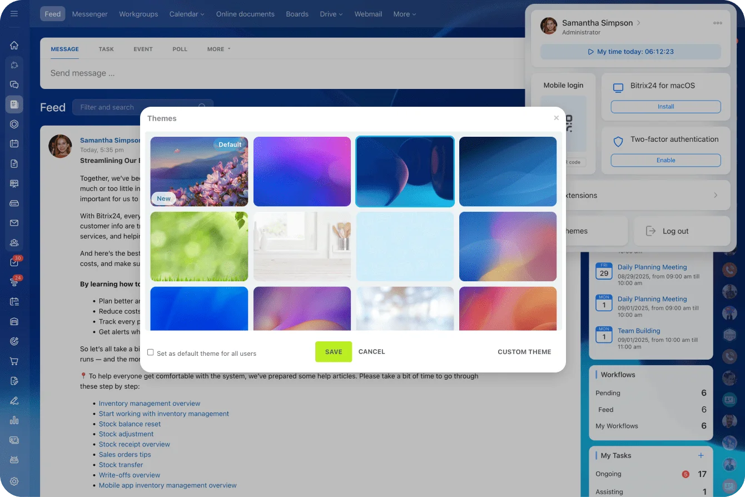Click the CUSTOM THEME button
The width and height of the screenshot is (745, 497).
(524, 352)
